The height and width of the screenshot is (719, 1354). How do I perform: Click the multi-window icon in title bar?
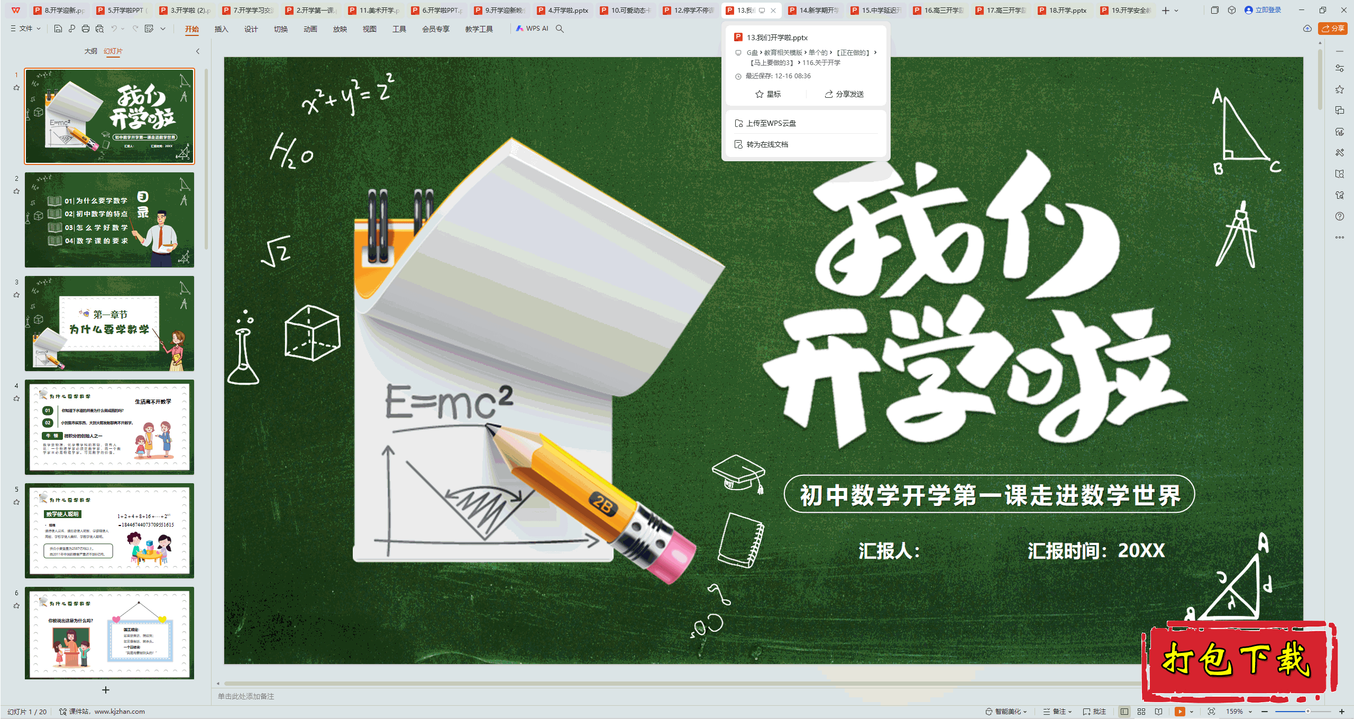coord(1215,10)
